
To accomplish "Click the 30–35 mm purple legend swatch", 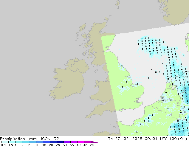I will click(67, 142).
